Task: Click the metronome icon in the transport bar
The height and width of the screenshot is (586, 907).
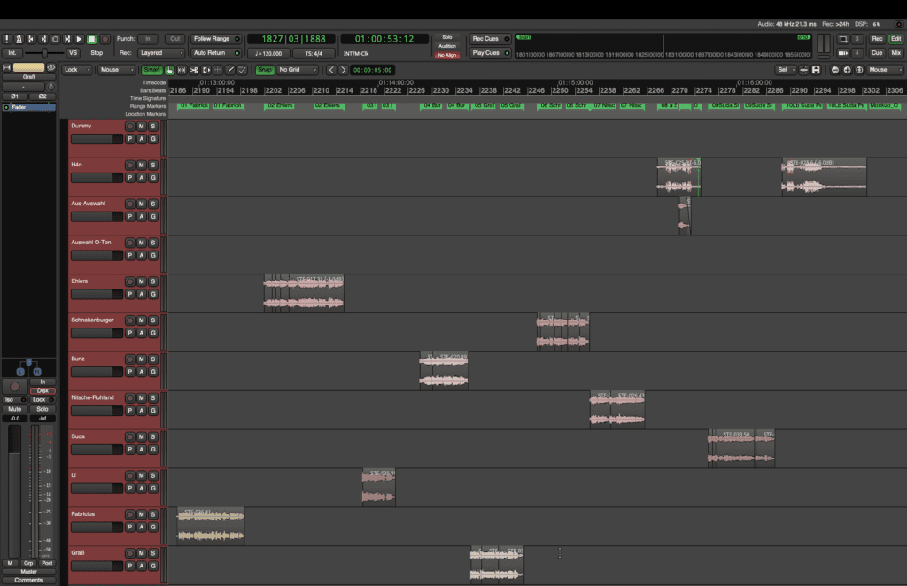Action: pos(17,40)
